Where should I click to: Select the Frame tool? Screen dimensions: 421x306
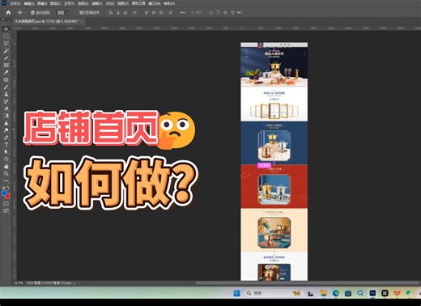click(x=6, y=65)
